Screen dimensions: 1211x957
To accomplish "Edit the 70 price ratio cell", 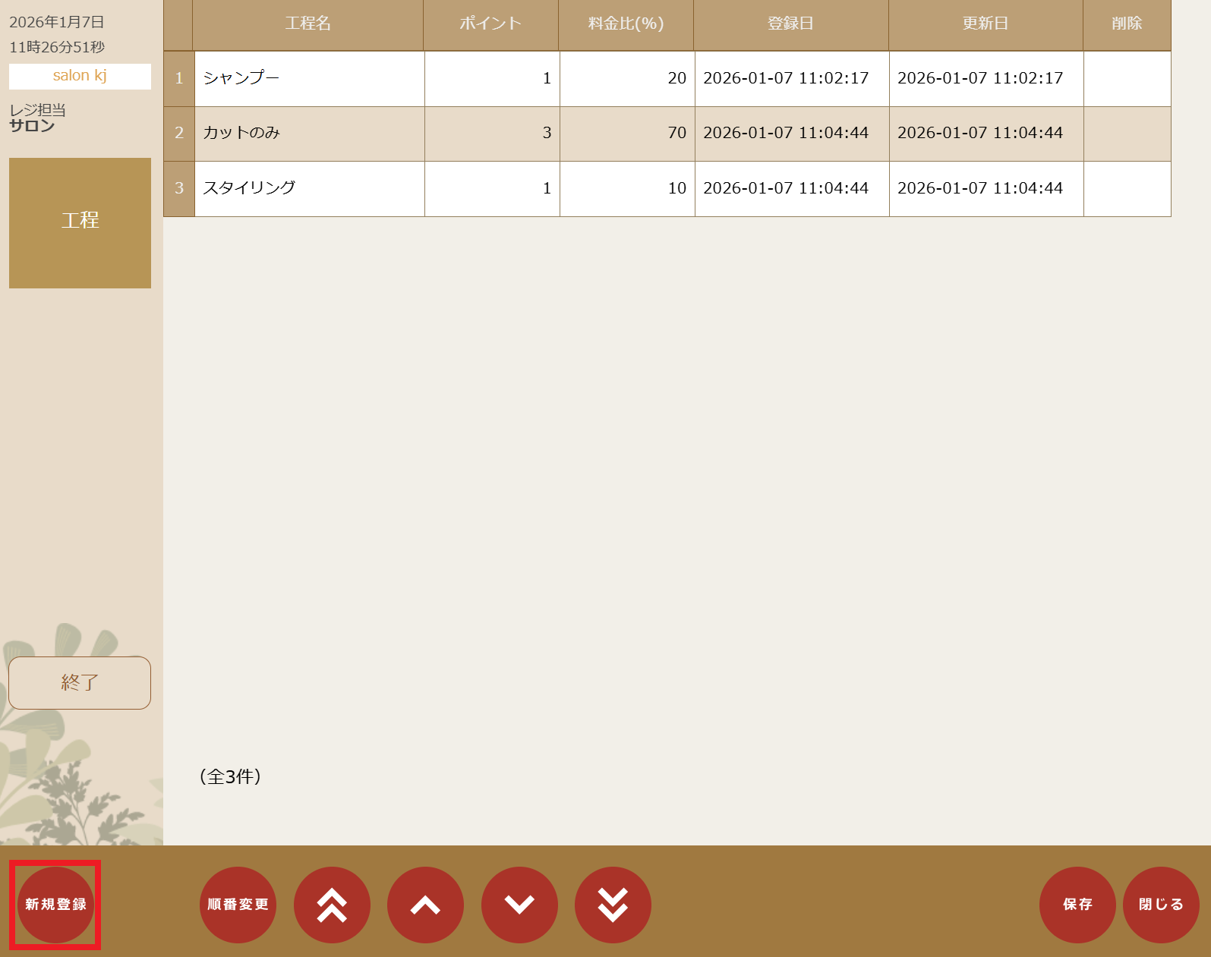I will pyautogui.click(x=626, y=134).
